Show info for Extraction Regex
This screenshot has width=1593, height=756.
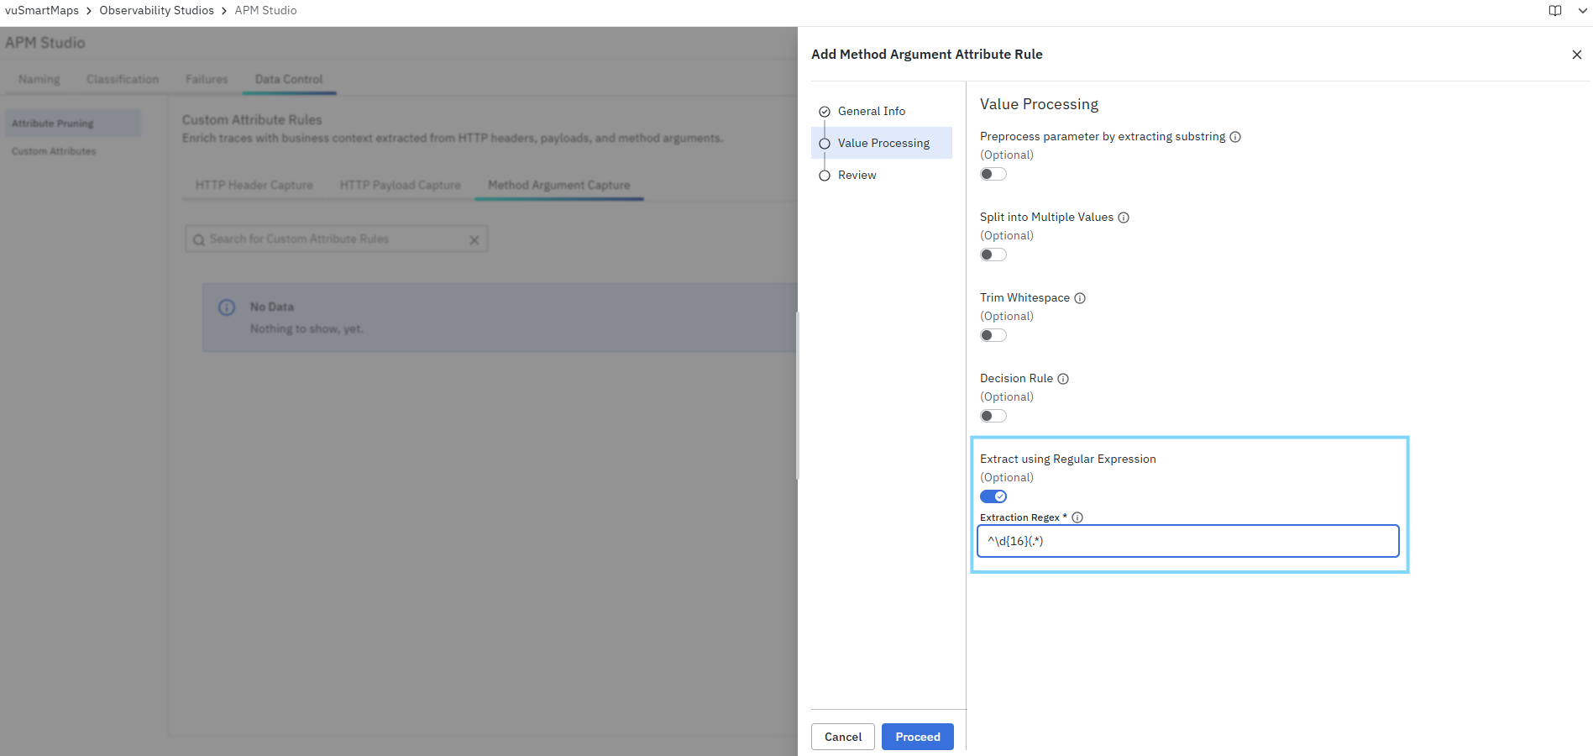(x=1077, y=517)
